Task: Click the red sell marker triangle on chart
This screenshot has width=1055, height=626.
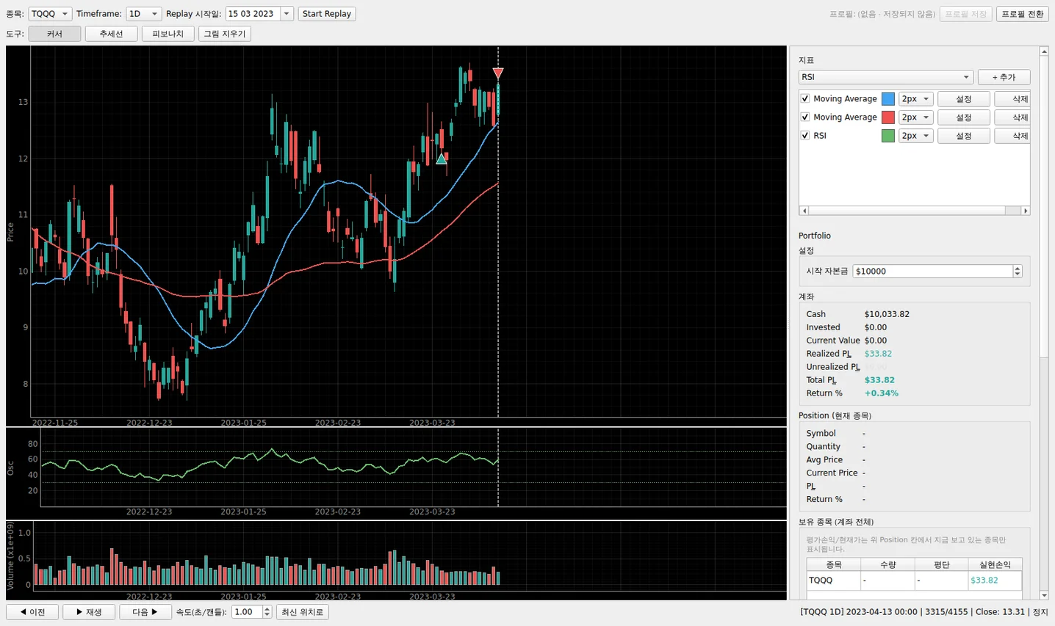Action: (498, 73)
